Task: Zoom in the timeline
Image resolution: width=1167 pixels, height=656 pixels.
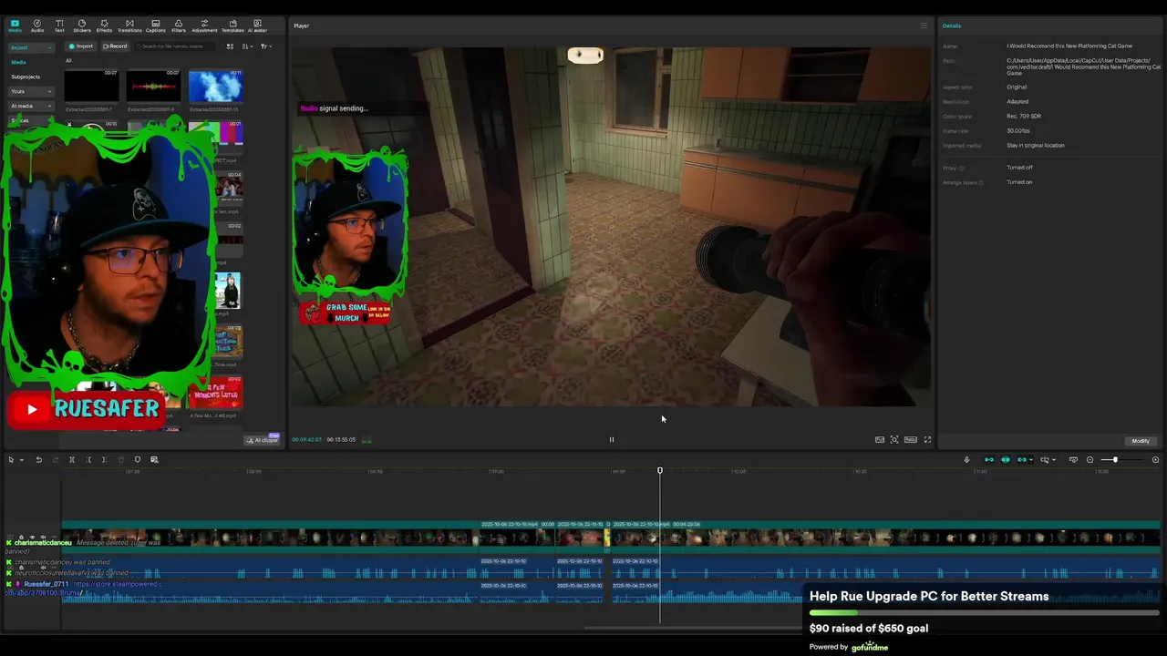Action: (x=1155, y=460)
